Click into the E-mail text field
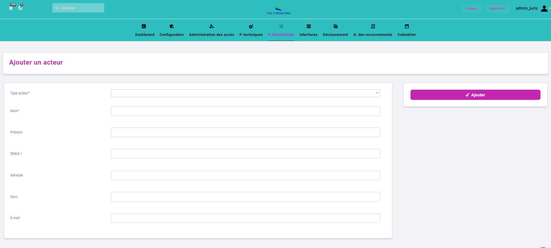Image resolution: width=551 pixels, height=248 pixels. [245, 218]
